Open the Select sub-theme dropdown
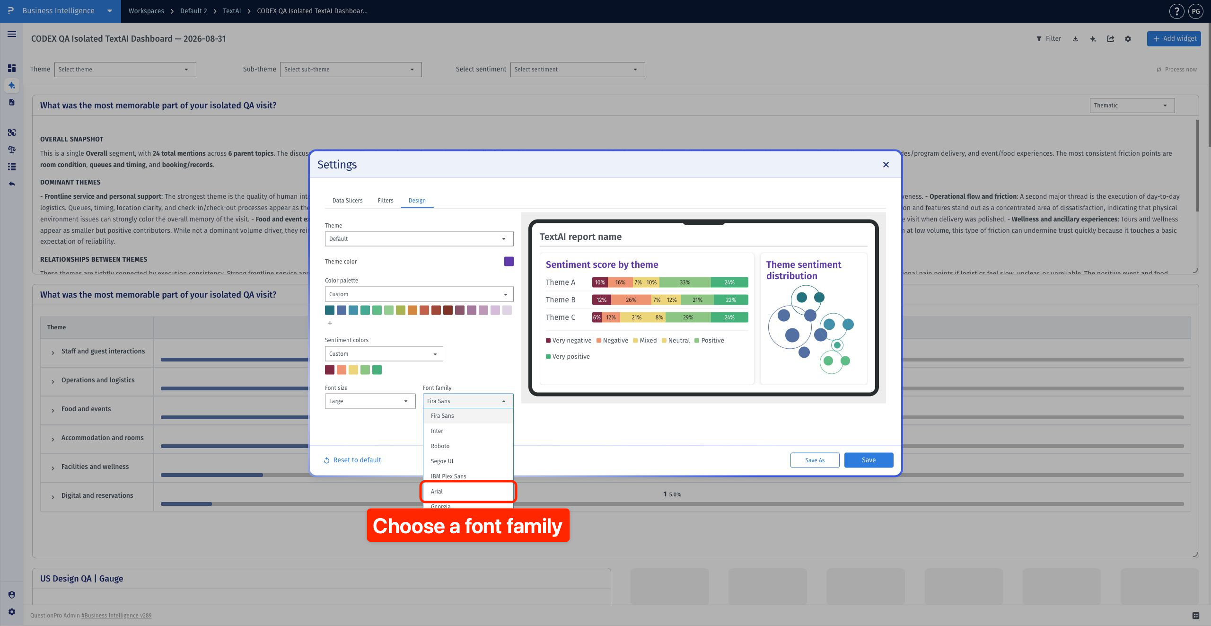This screenshot has width=1211, height=626. point(351,70)
